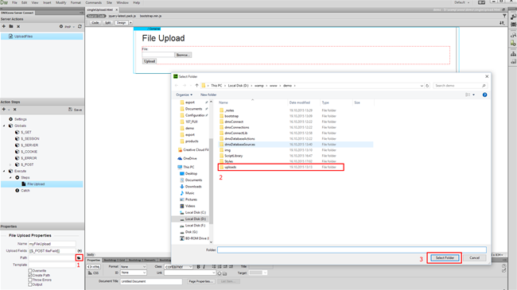Open the Organize dropdown

184,95
